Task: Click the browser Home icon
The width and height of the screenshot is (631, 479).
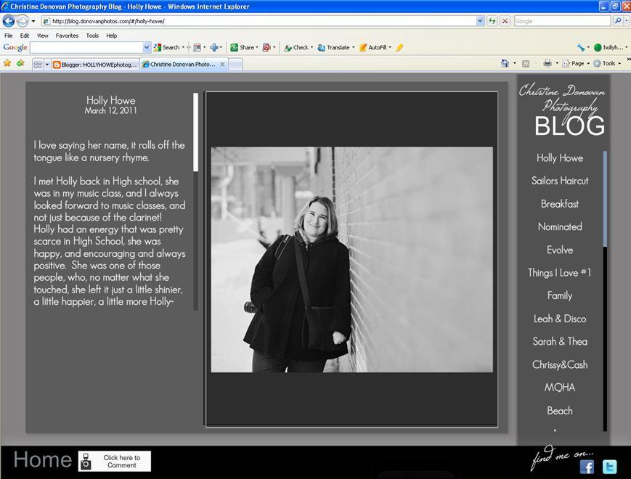Action: (x=505, y=64)
